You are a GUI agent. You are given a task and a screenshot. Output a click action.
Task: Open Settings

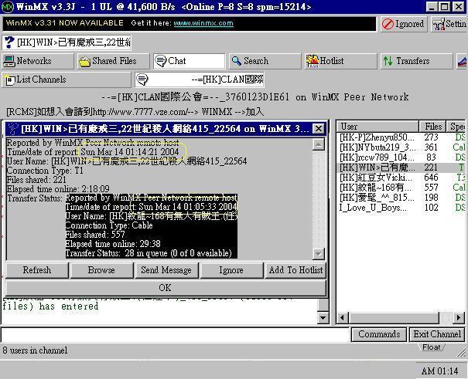[x=449, y=24]
